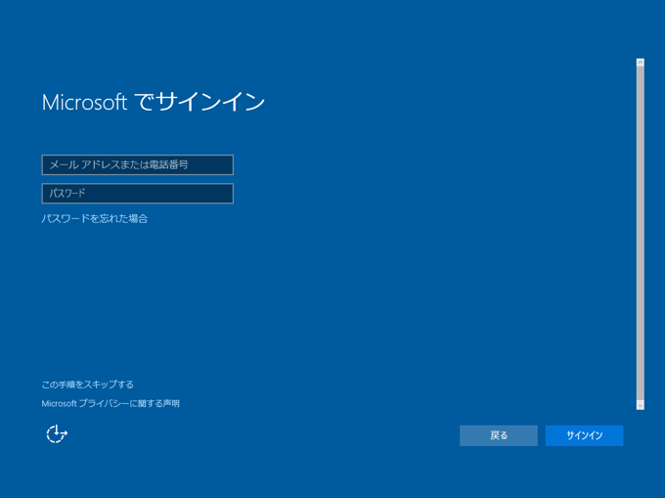Click the vertical scrollbar thumb
This screenshot has width=665, height=498.
pyautogui.click(x=640, y=233)
